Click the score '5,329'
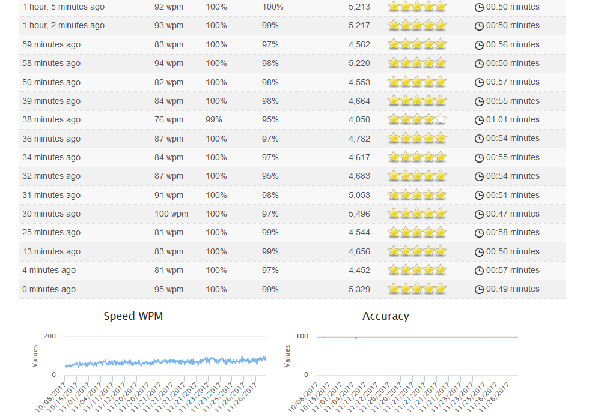This screenshot has height=420, width=601. [359, 289]
